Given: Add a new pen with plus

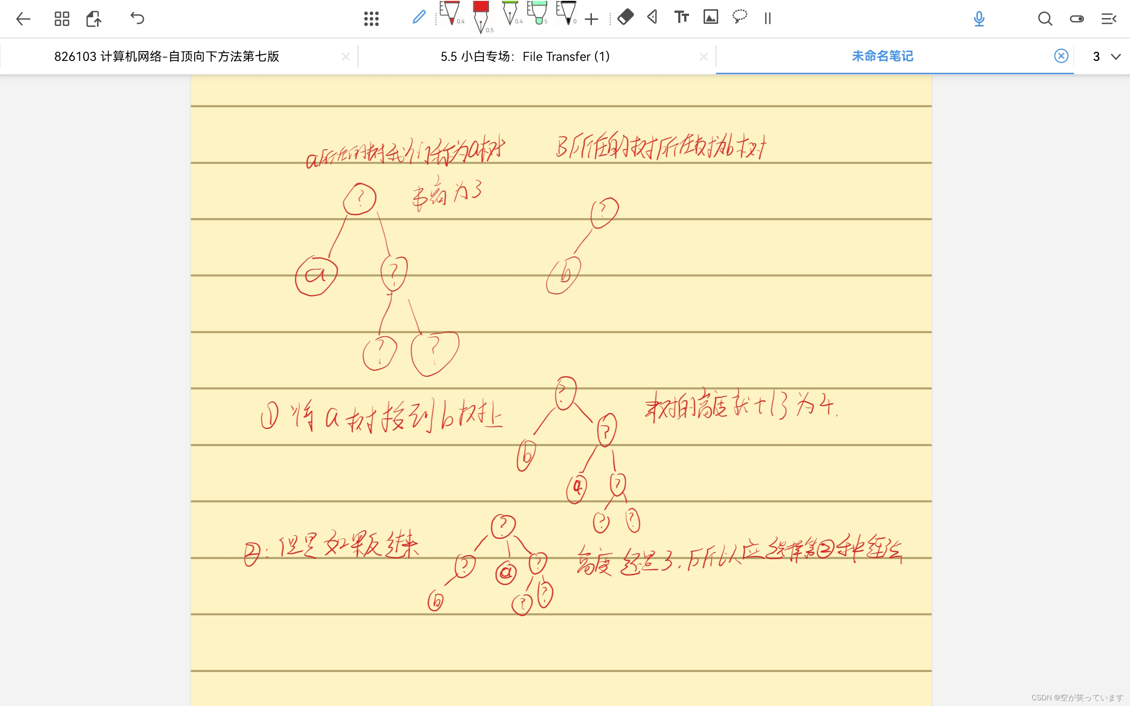Looking at the screenshot, I should [591, 19].
